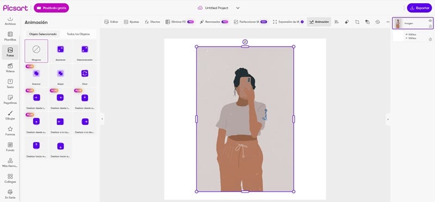Viewport: 435px width, 202px height.
Task: Select the white background layer thumbnail
Action: click(x=398, y=36)
